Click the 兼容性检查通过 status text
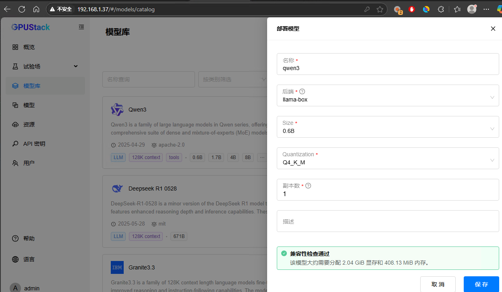Image resolution: width=502 pixels, height=292 pixels. click(x=310, y=254)
